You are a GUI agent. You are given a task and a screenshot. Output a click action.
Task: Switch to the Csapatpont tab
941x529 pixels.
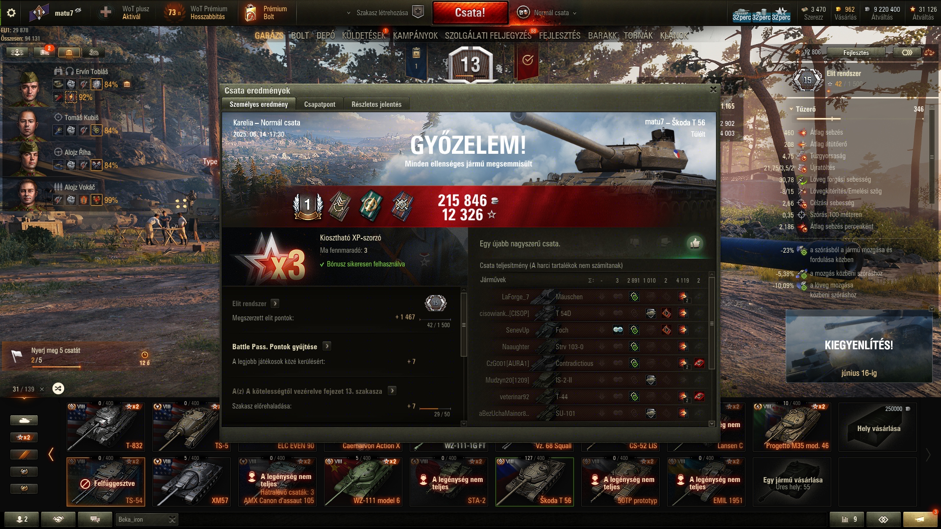(320, 104)
